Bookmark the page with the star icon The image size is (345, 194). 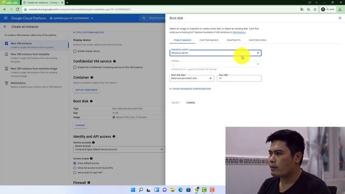click(315, 10)
